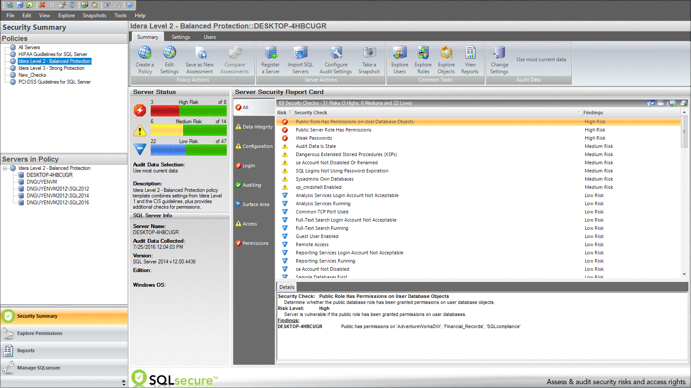Expand the navigation pane overflow chevron
The height and width of the screenshot is (388, 691).
[124, 382]
